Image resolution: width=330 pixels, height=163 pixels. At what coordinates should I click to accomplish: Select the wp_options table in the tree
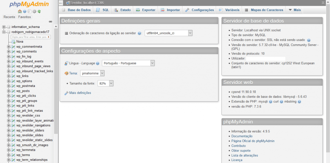(x=24, y=81)
